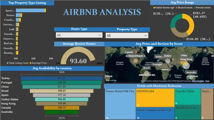Click the Great Complex of the Cel treemap tile

155,113
